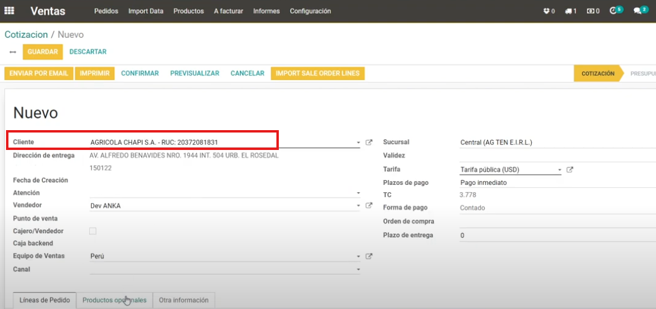Screen dimensions: 656x309
Task: Click the Plazo de entrega input field
Action: pos(555,236)
